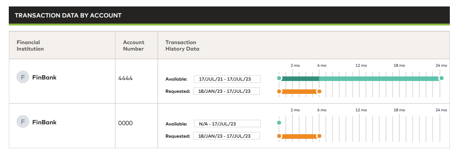459x154 pixels.
Task: Click the 18 mo timeline label in account 0000's row
Action: click(399, 110)
